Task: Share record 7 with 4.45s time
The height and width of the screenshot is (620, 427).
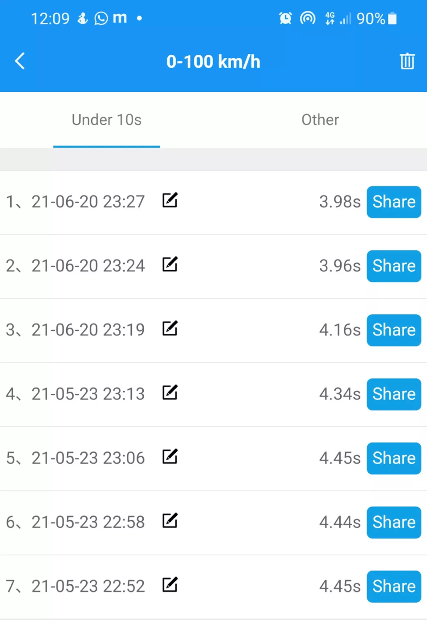Action: tap(394, 587)
